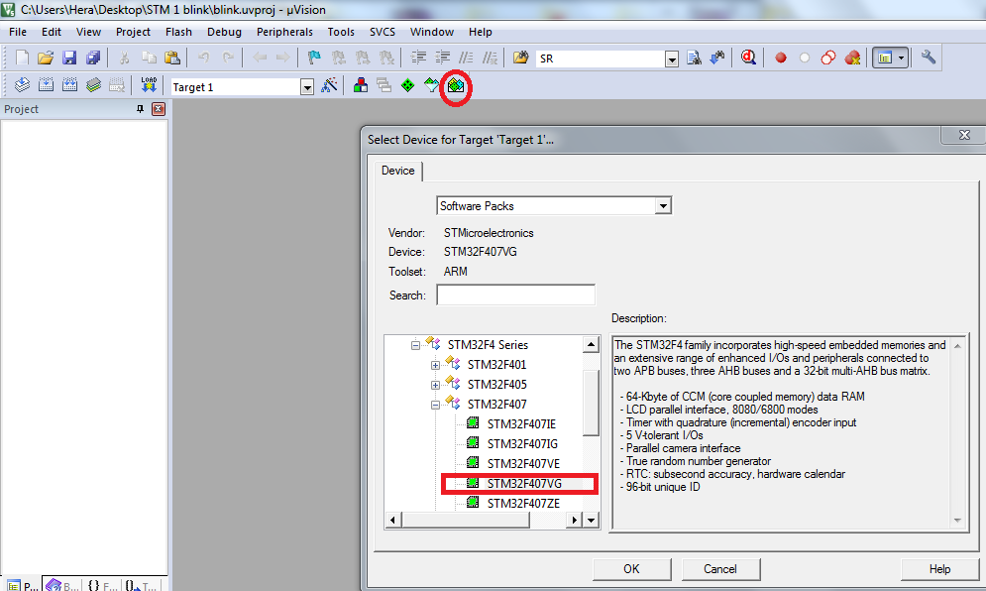This screenshot has width=986, height=591.
Task: Click the Select Software Packs icon
Action: (432, 85)
